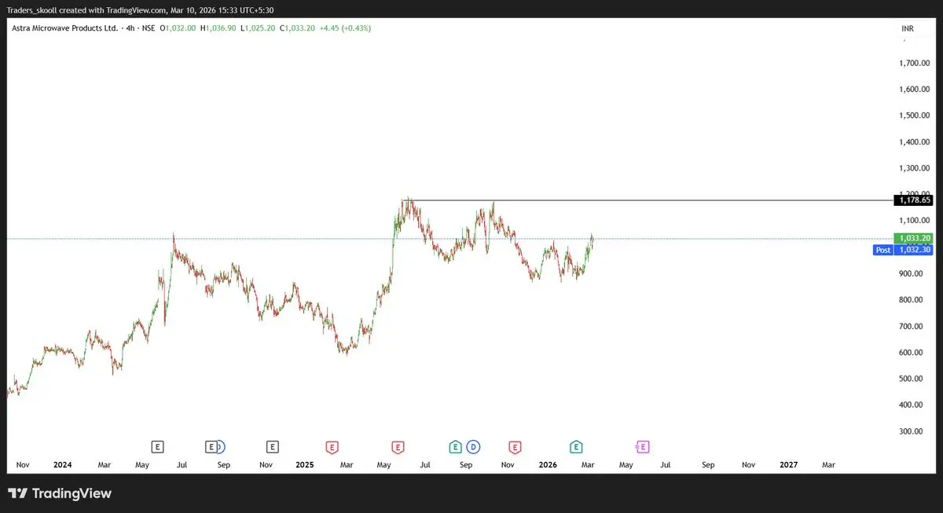Click the blue Post 1,032.30 price label

[903, 250]
